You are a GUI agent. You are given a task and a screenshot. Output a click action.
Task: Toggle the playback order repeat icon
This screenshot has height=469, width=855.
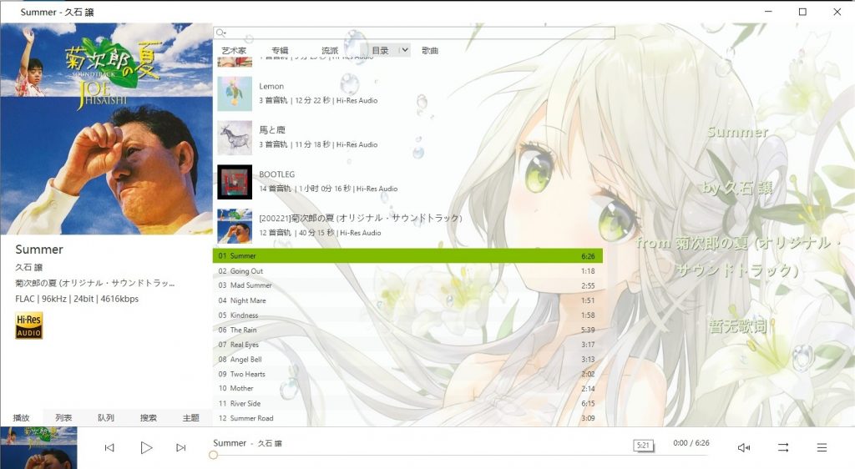[783, 448]
